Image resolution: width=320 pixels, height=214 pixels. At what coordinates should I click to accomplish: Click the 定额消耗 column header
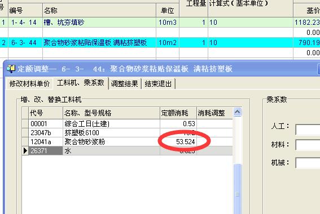pos(178,113)
